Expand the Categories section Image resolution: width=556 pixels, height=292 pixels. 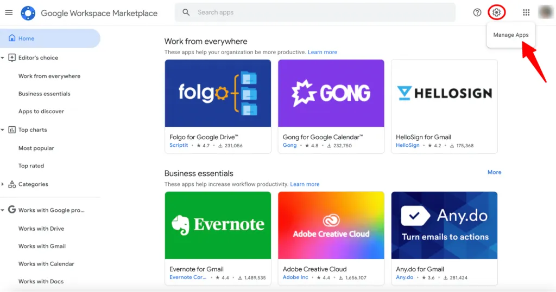click(3, 184)
